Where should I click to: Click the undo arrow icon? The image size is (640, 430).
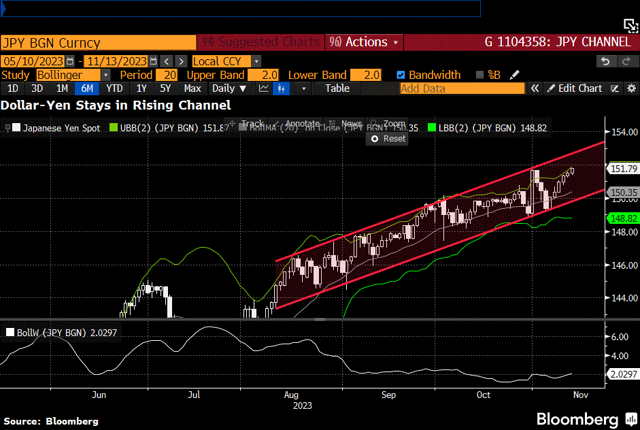pos(606,61)
